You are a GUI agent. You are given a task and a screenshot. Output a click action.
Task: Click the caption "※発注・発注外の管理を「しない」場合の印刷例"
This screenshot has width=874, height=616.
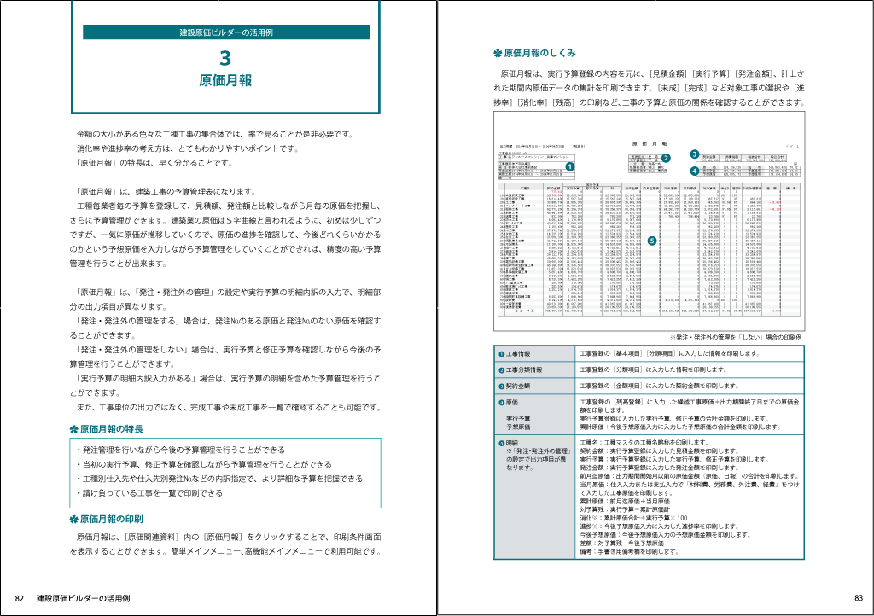click(x=736, y=337)
